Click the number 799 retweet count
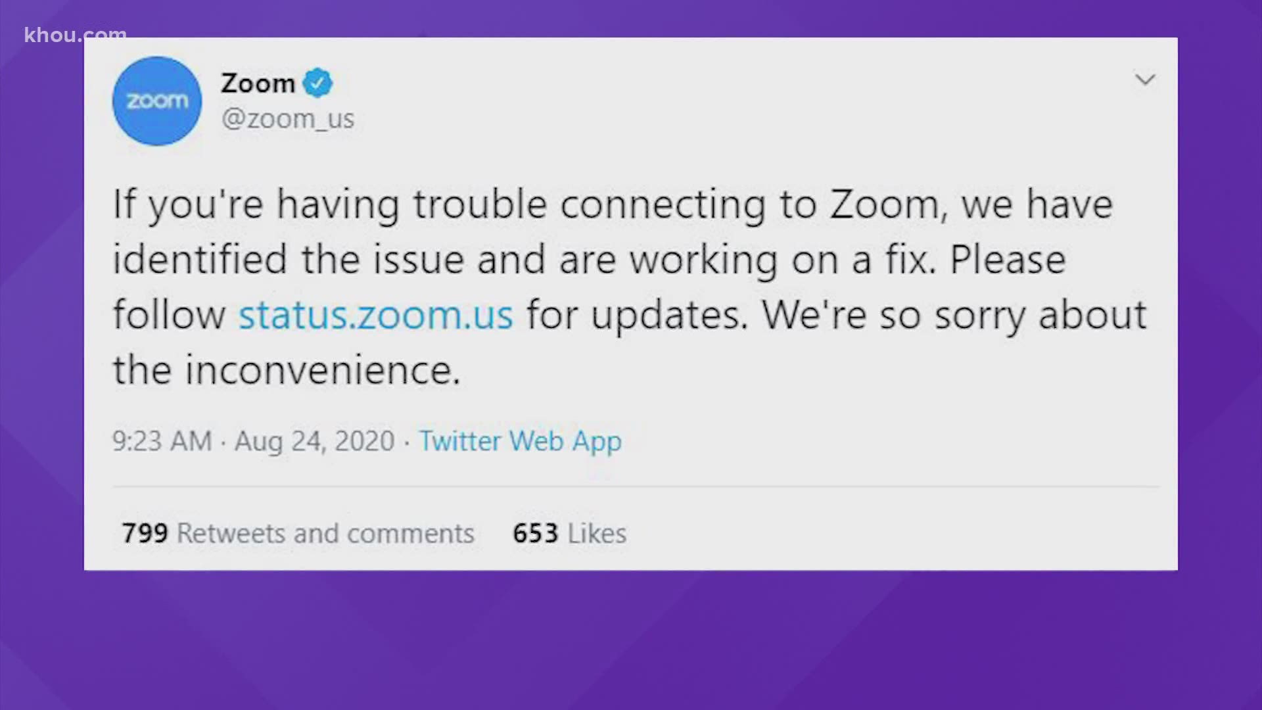Image resolution: width=1262 pixels, height=710 pixels. [x=145, y=533]
